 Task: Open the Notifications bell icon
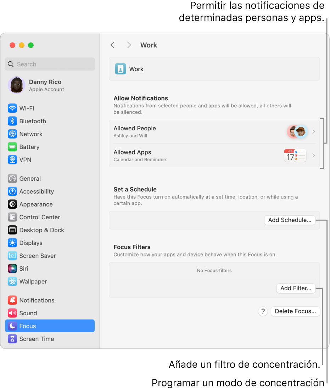point(12,300)
